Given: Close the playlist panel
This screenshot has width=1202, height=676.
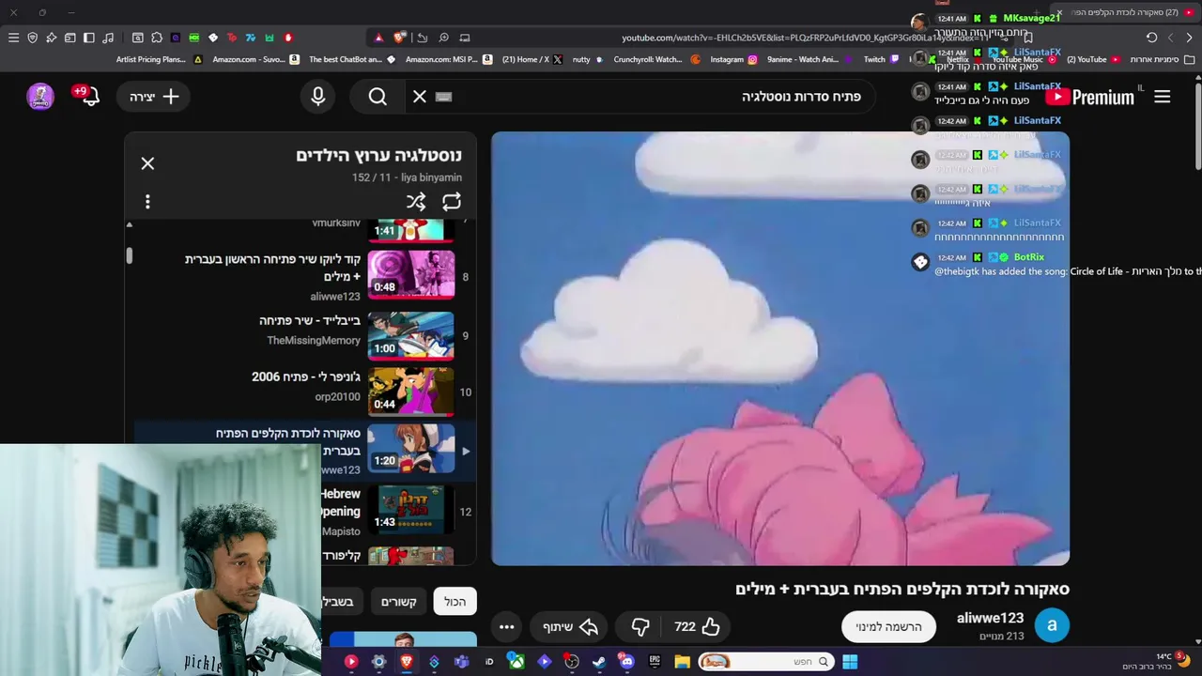Looking at the screenshot, I should [x=147, y=163].
